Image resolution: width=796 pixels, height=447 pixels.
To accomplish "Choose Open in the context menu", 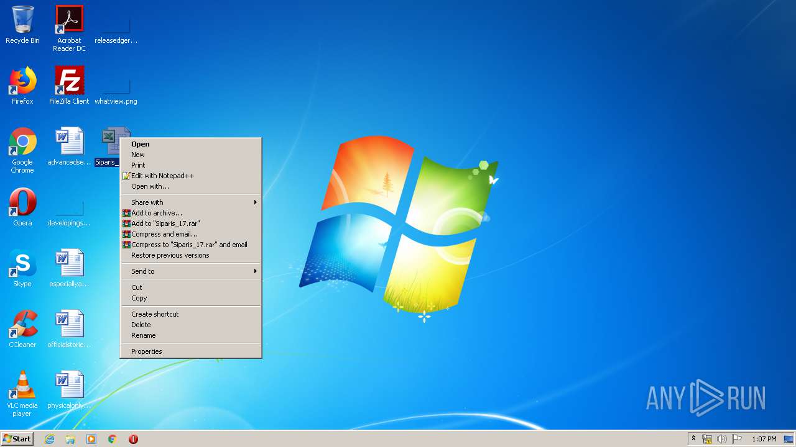I will pos(191,144).
